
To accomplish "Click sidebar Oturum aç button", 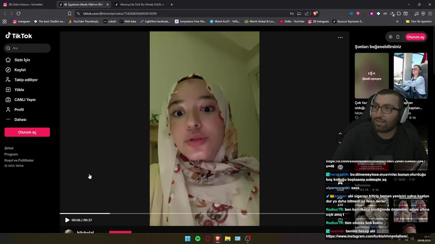I will [x=27, y=132].
